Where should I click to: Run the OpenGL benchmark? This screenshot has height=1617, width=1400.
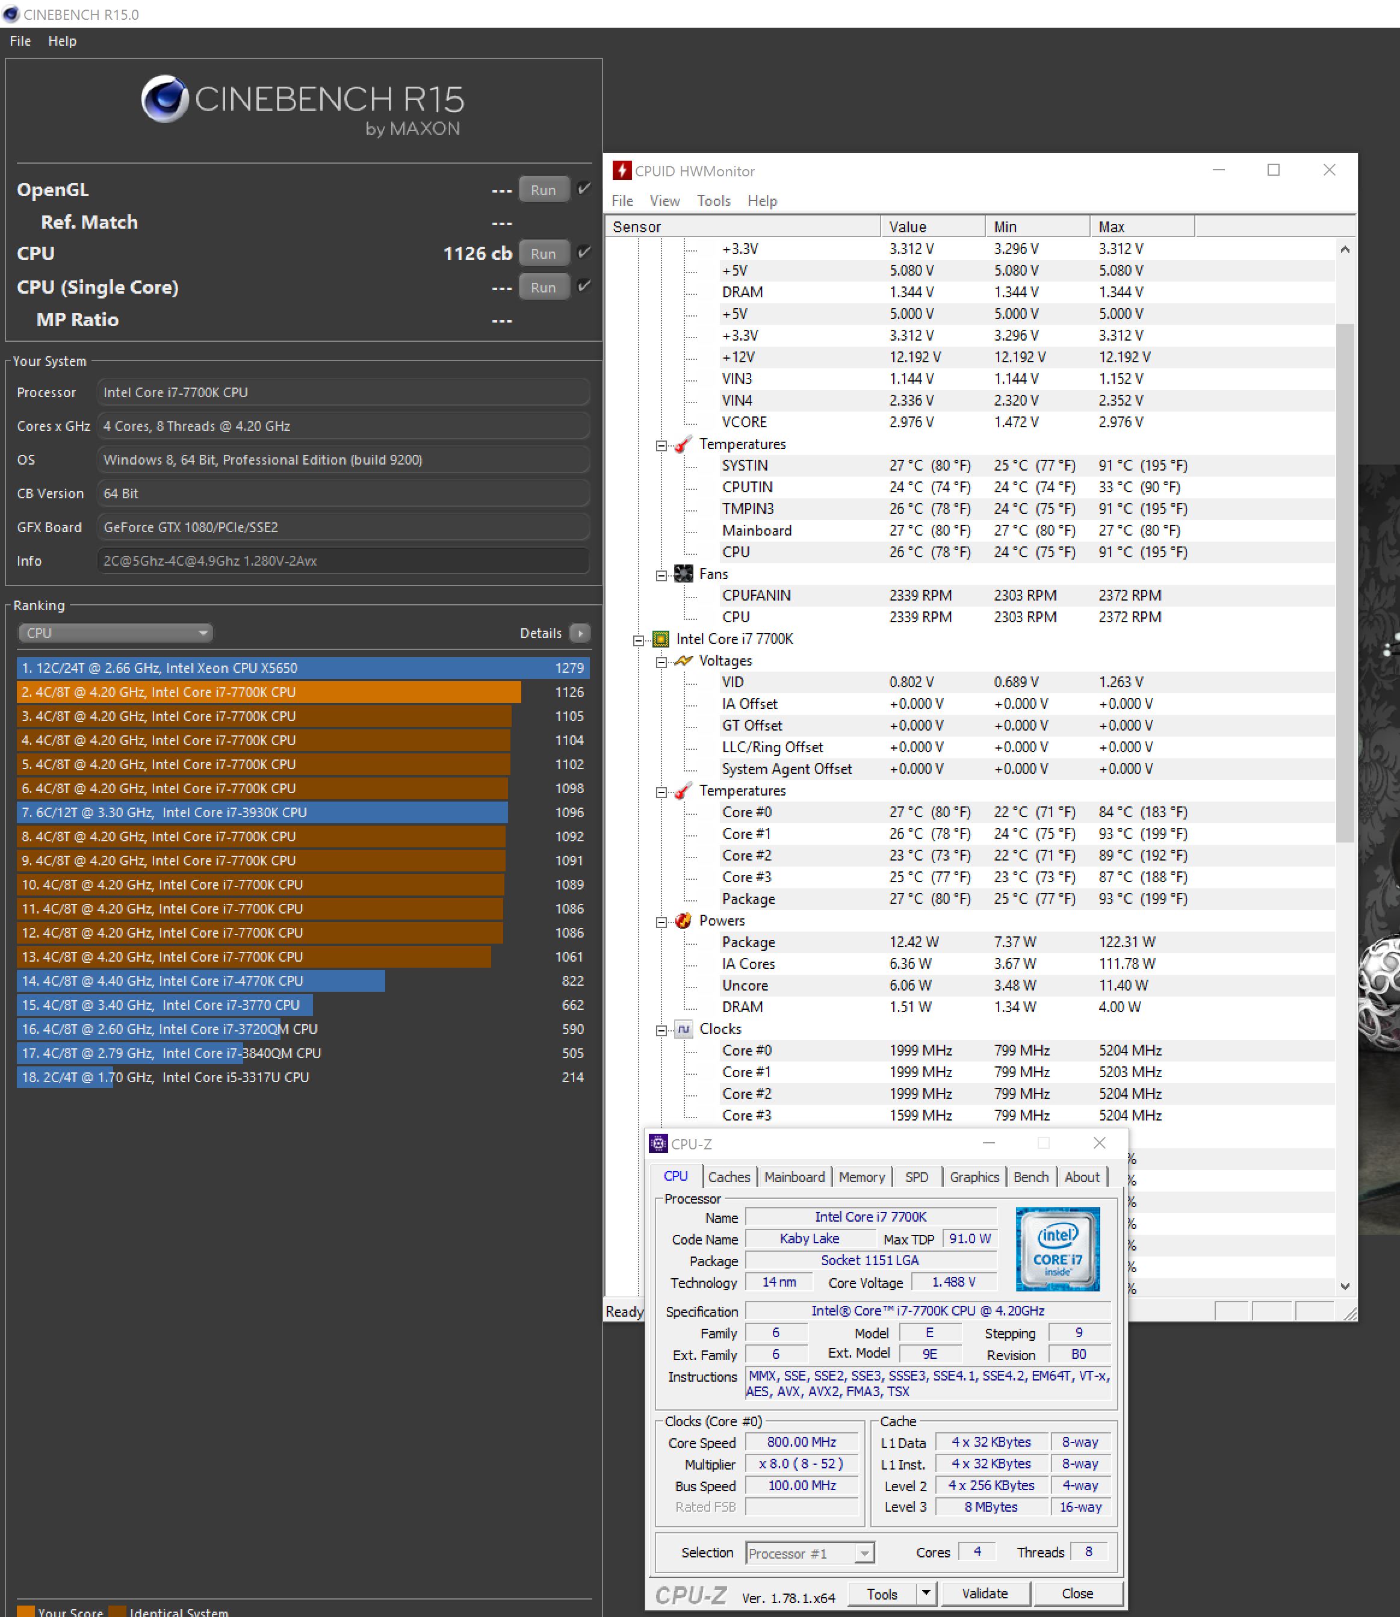point(544,190)
